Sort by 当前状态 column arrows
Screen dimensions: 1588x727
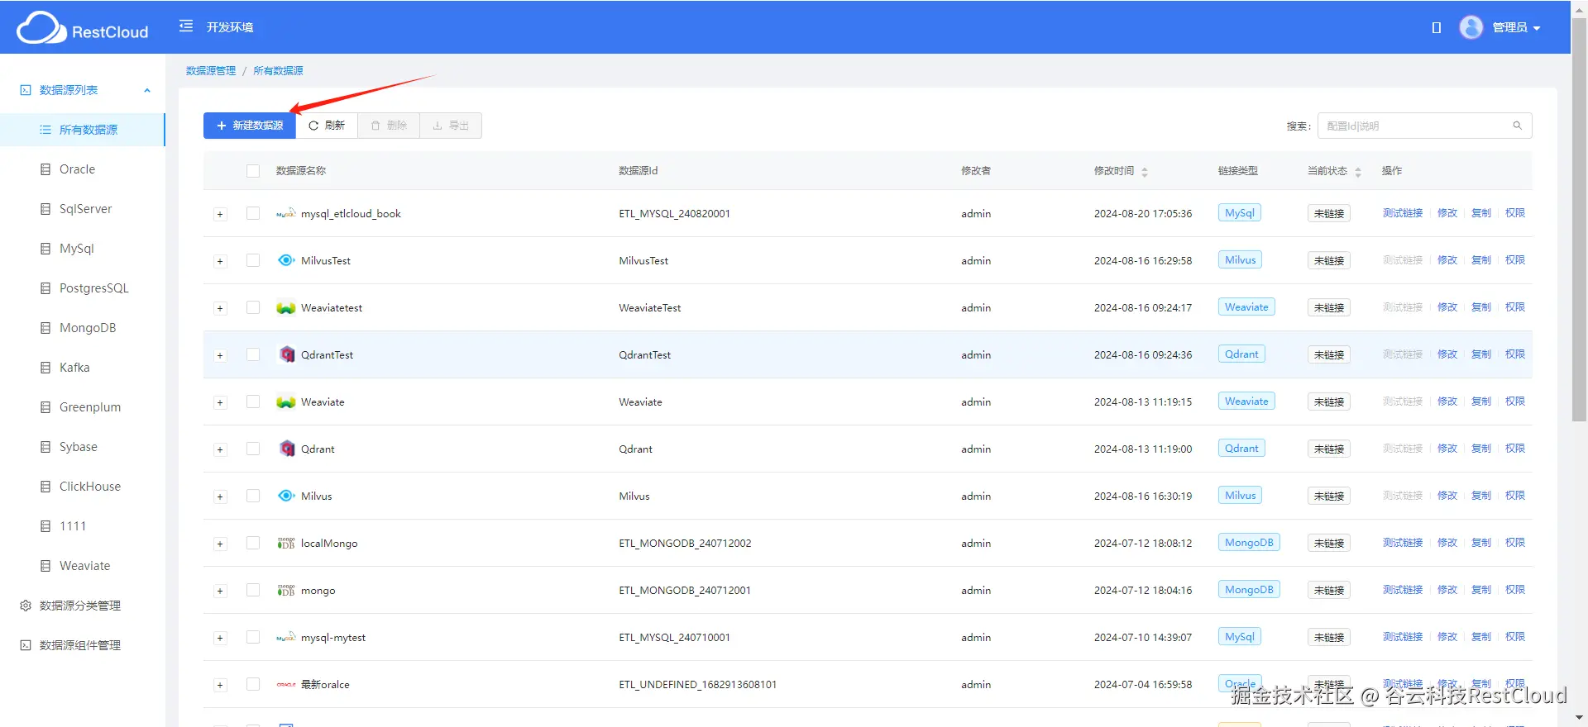1358,172
